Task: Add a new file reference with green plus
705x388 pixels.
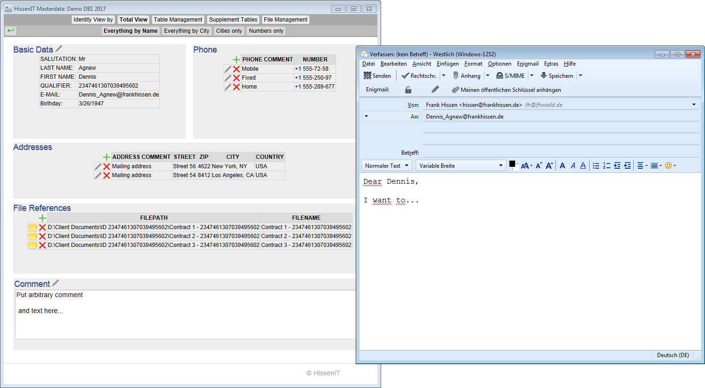Action: tap(42, 218)
